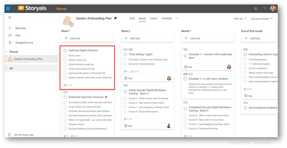Mark Bookmark Important resources complete
The height and width of the screenshot is (148, 287).
click(x=65, y=97)
